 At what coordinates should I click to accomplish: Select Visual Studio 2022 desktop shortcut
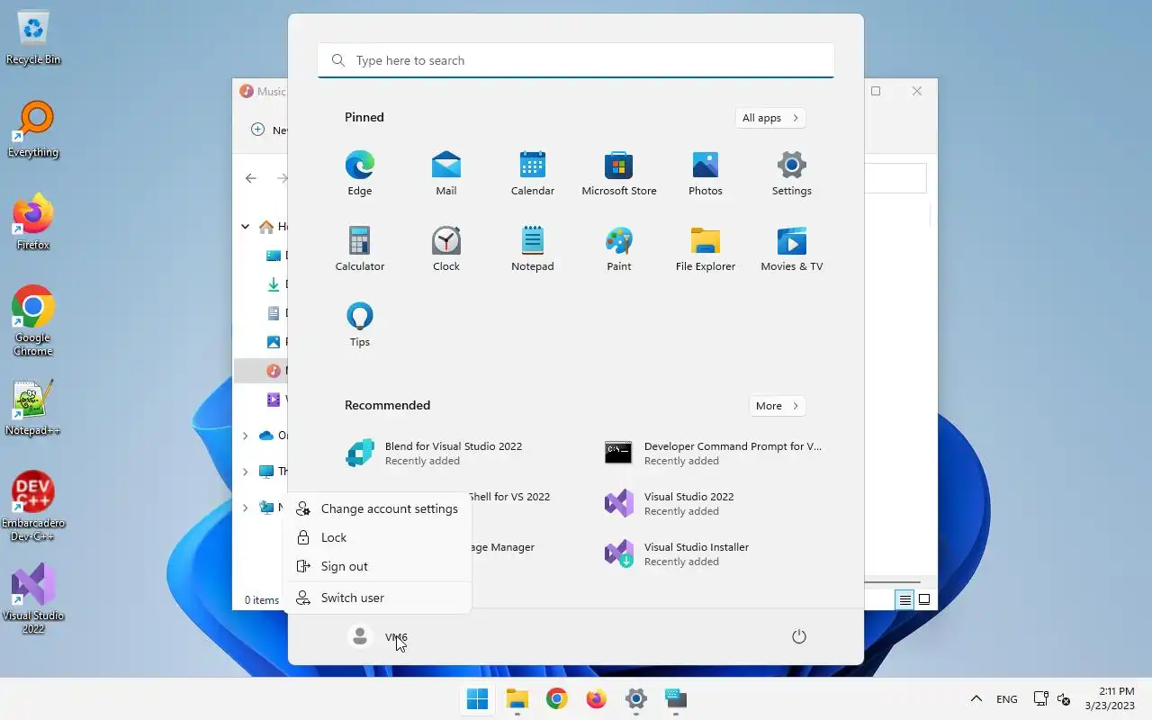pyautogui.click(x=33, y=599)
